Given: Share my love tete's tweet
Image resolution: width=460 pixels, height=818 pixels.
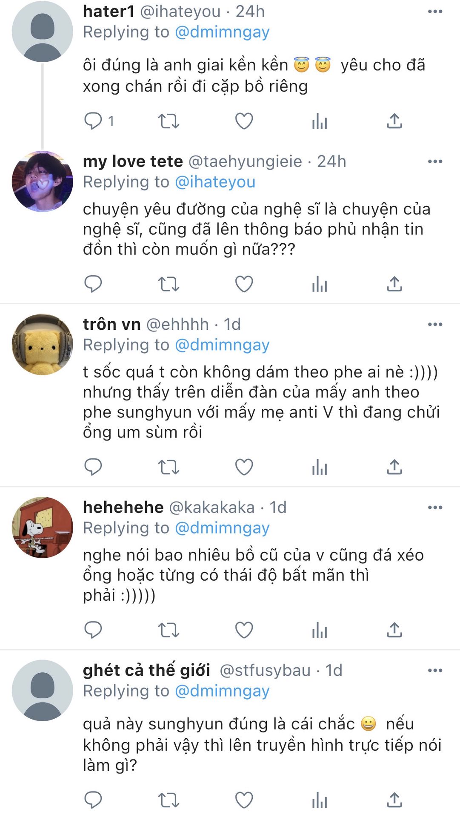Looking at the screenshot, I should tap(394, 284).
